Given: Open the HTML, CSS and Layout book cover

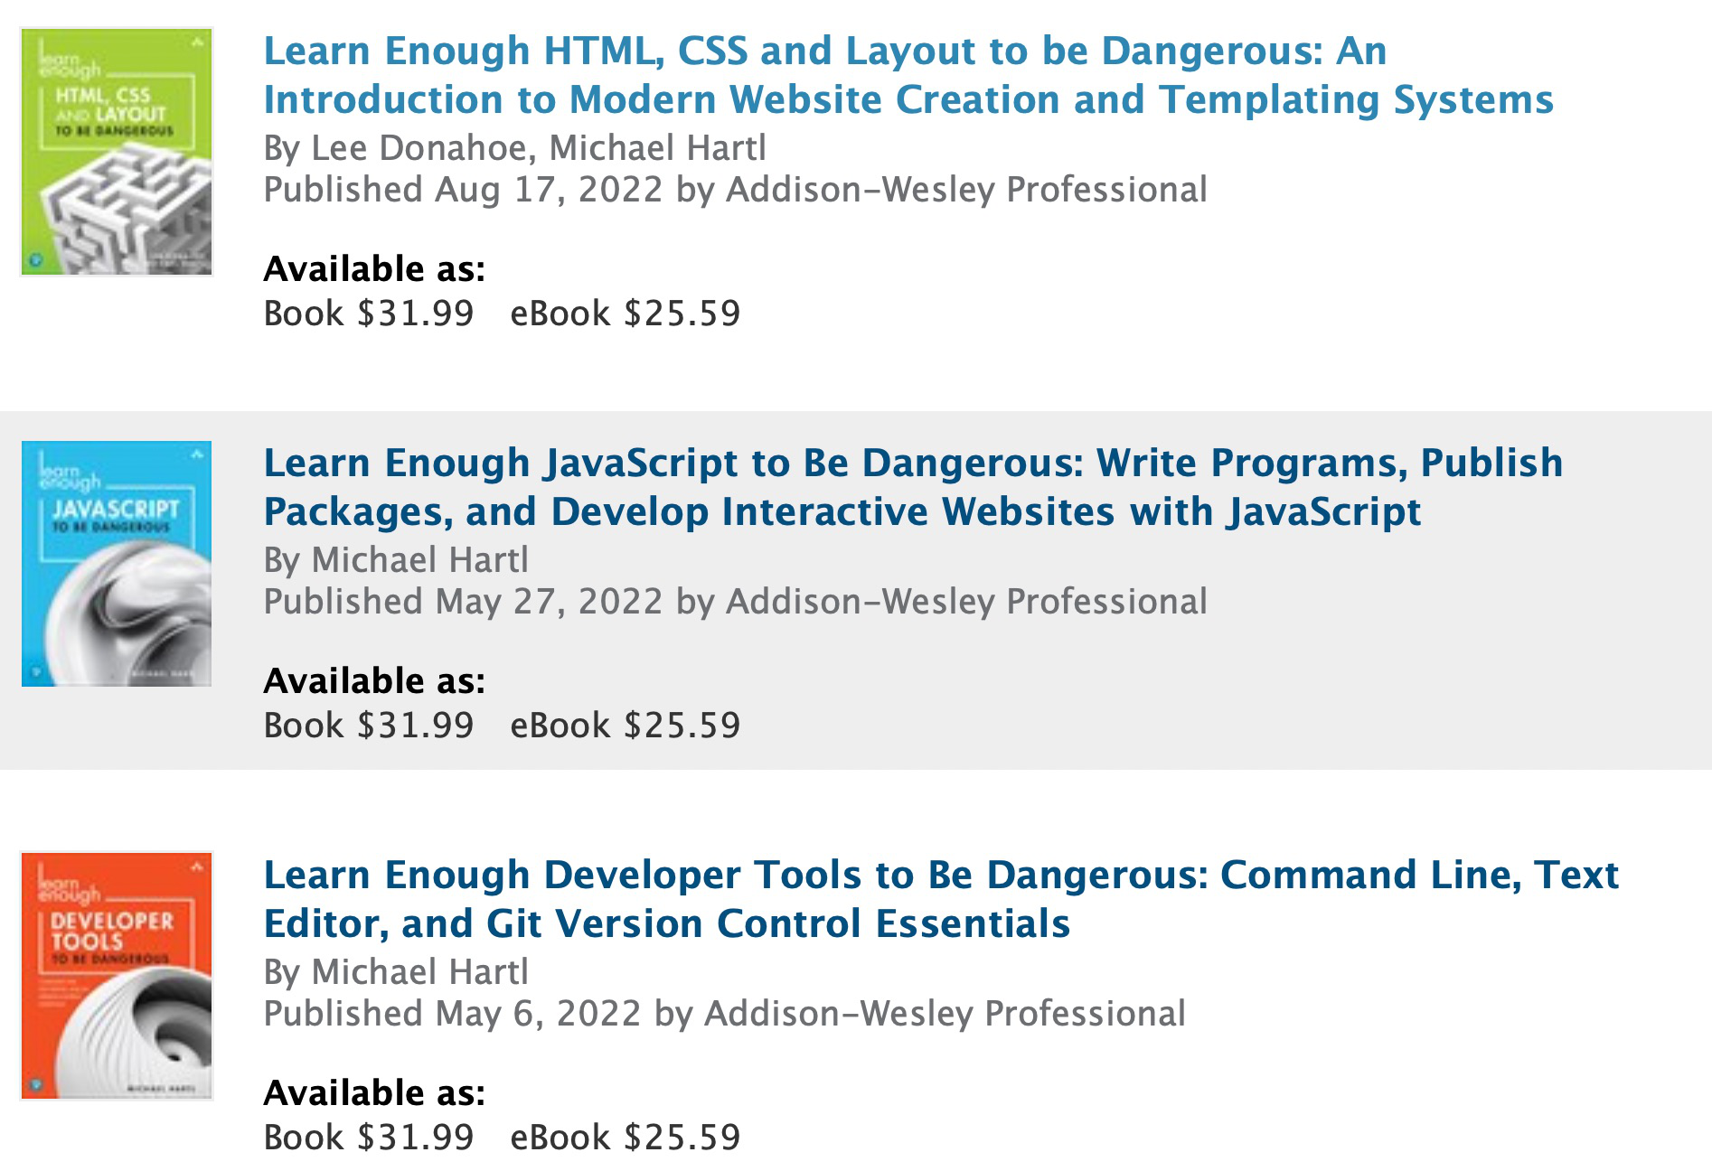Looking at the screenshot, I should [117, 152].
